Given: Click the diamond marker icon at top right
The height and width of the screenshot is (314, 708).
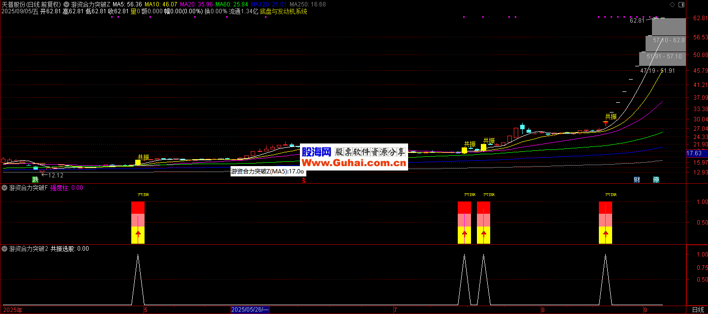Looking at the screenshot, I should click(x=673, y=4).
